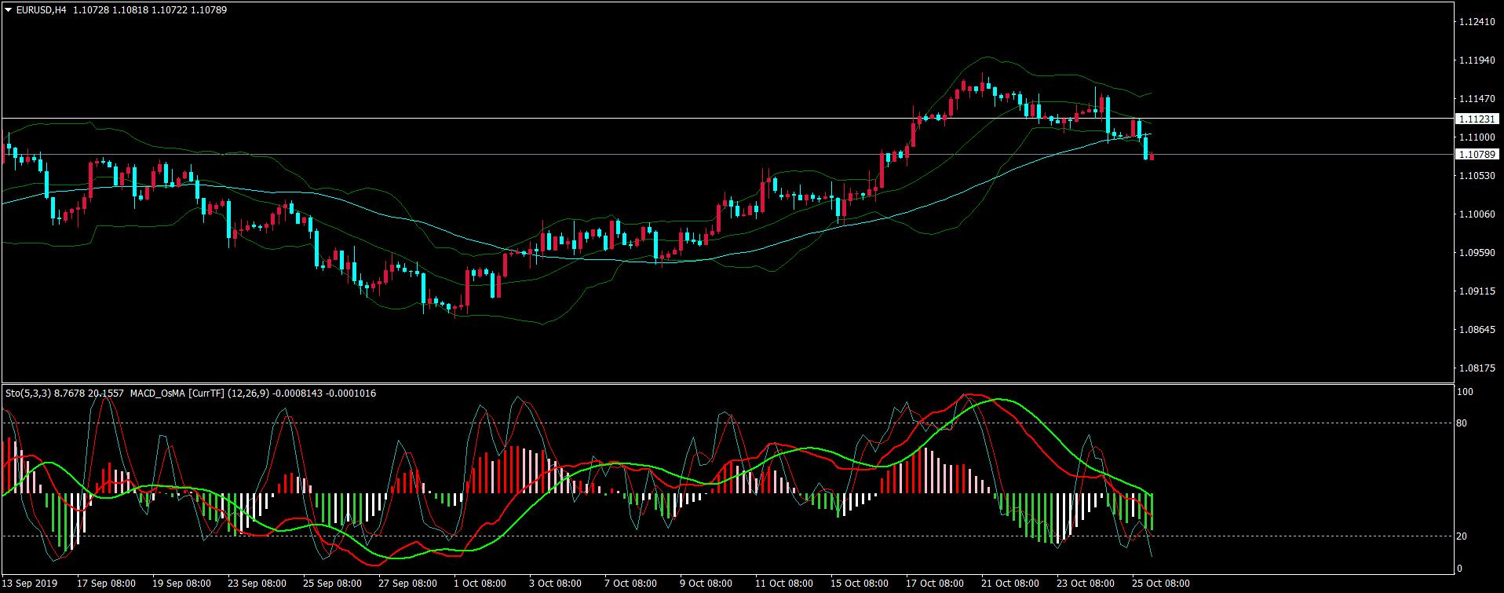Click the 9 Oct 08:00 time label
Image resolution: width=1504 pixels, height=593 pixels.
[707, 584]
